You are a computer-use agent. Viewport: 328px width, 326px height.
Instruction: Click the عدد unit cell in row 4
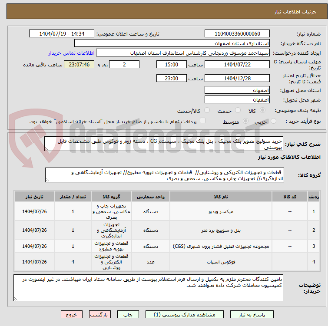coord(151,262)
